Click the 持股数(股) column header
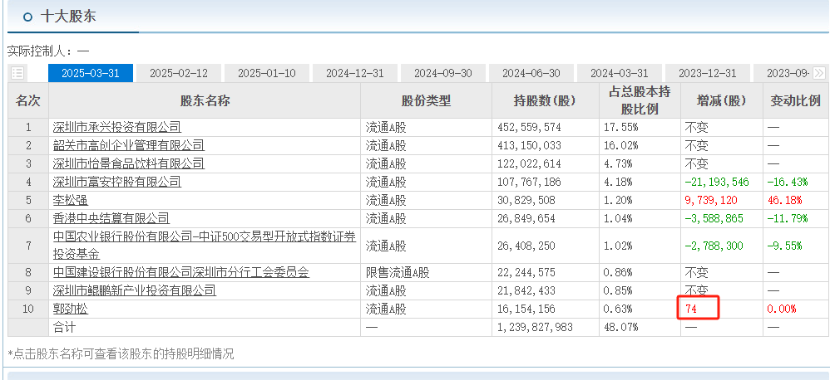 (546, 100)
